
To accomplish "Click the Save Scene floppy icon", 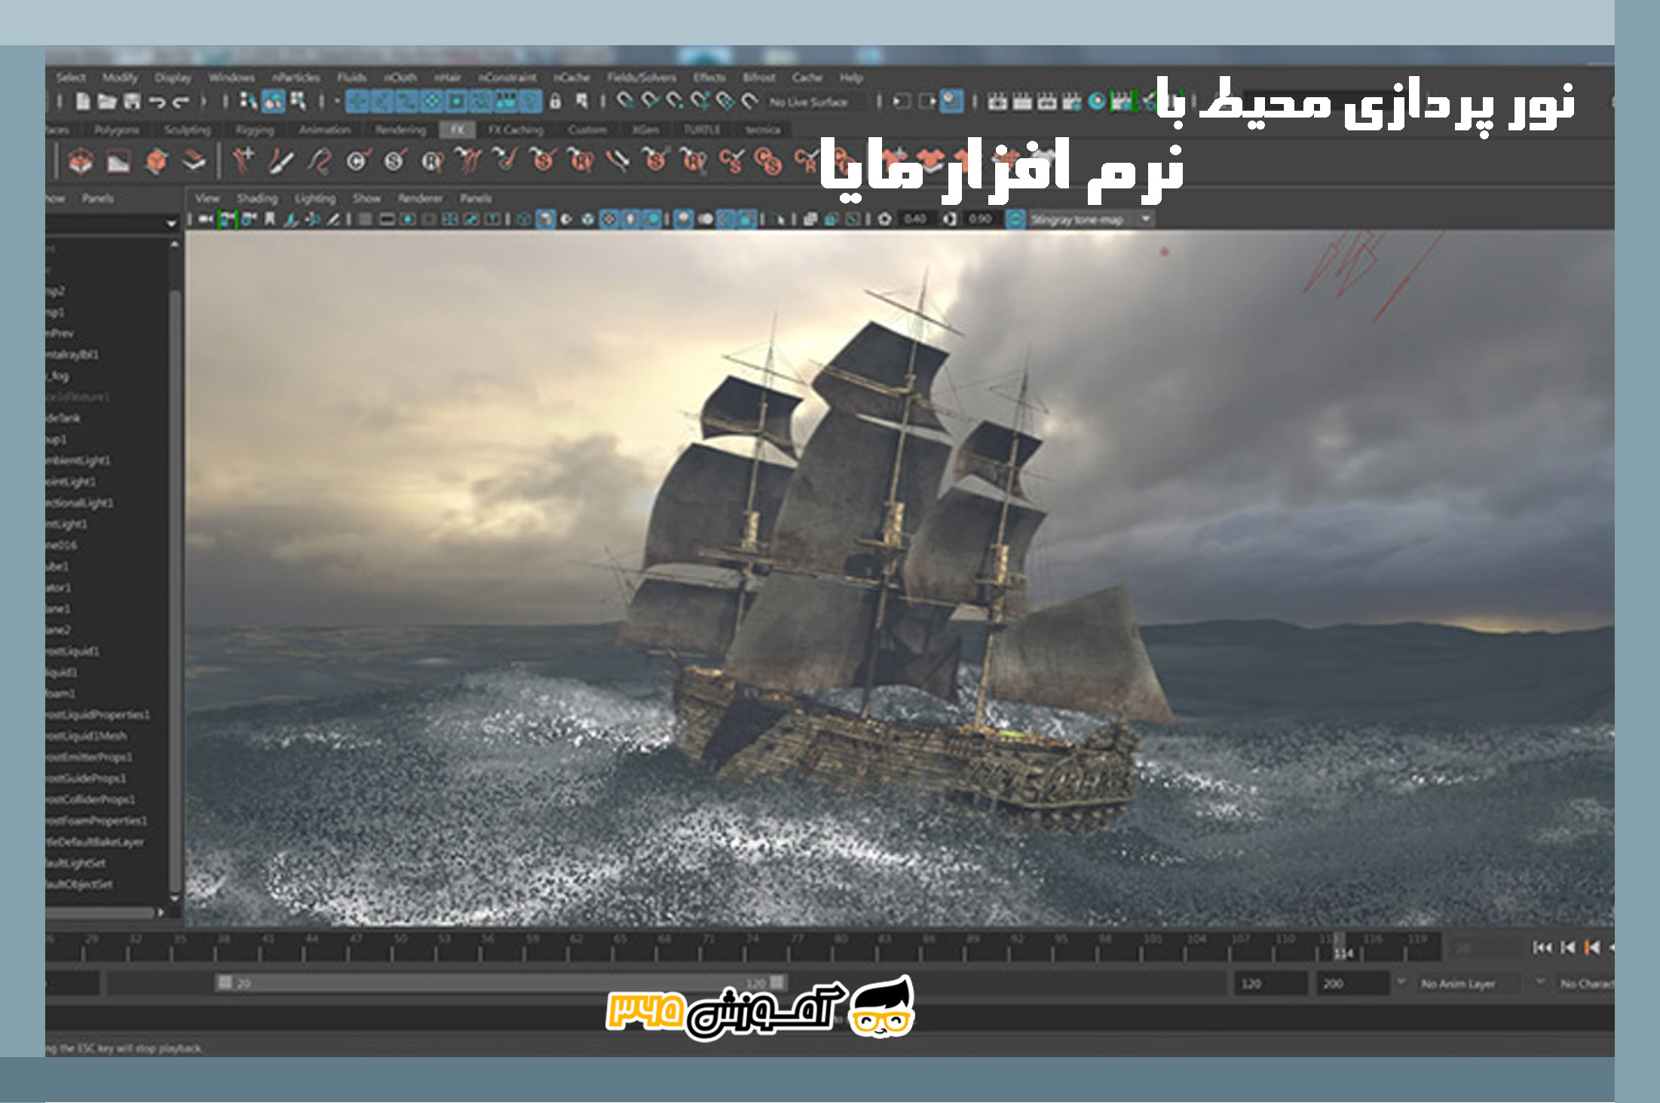I will [x=132, y=101].
